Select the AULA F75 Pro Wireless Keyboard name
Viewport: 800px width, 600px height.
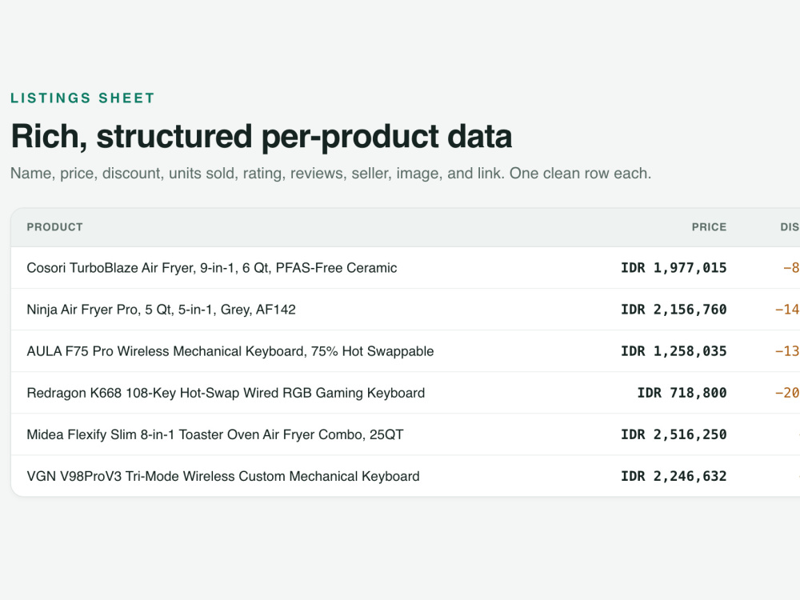(x=230, y=351)
